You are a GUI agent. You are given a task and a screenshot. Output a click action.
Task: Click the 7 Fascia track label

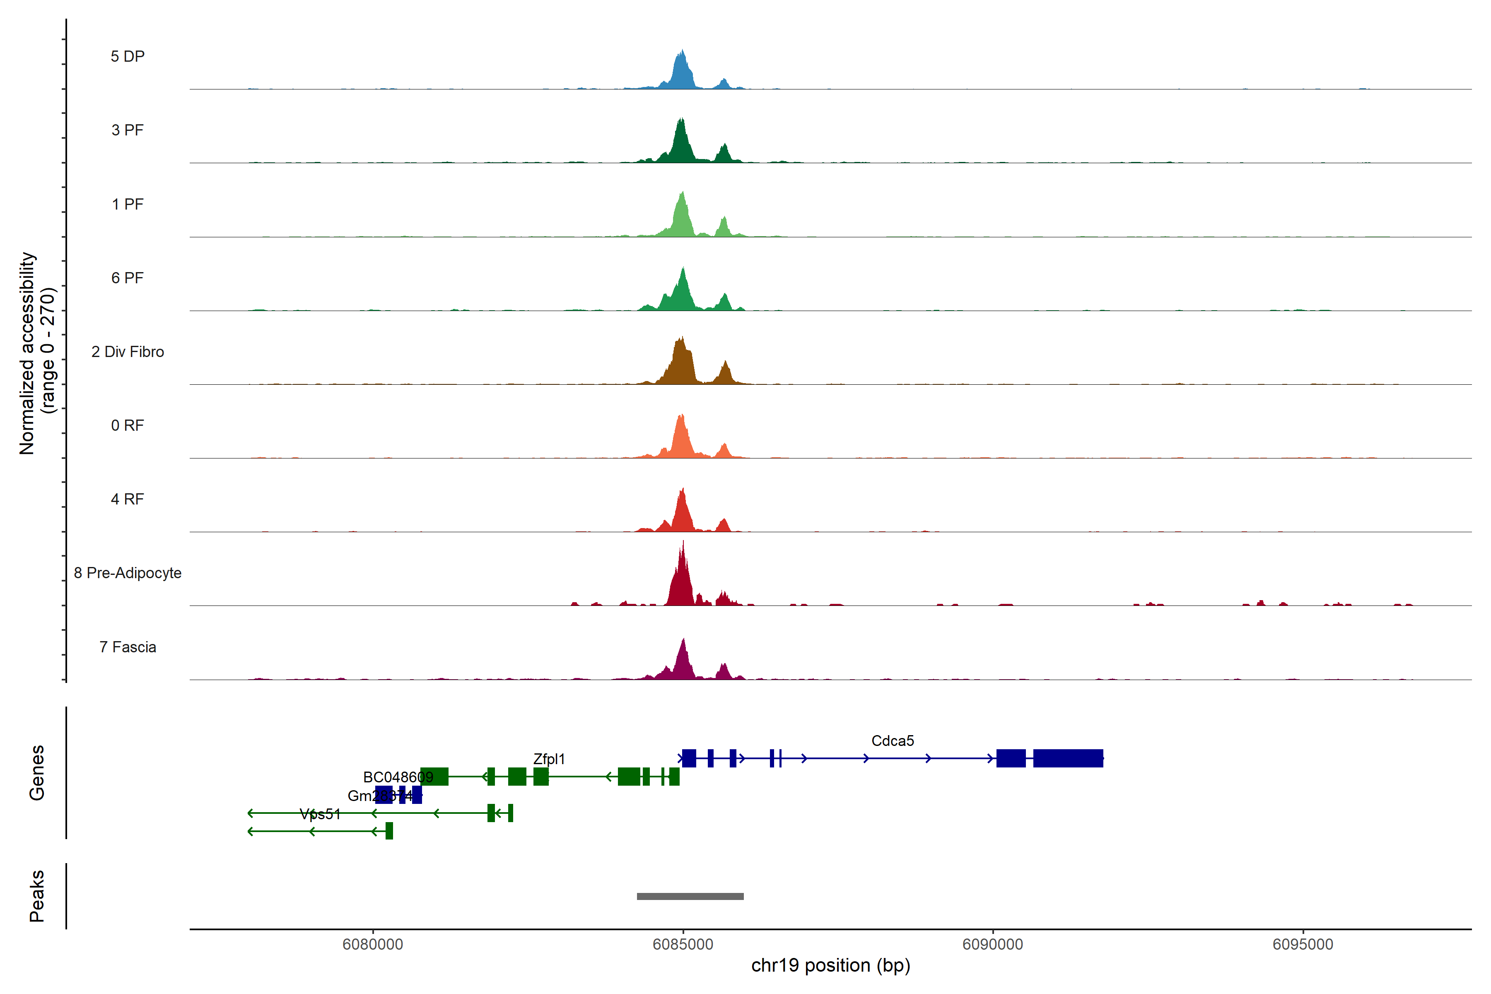(x=128, y=647)
